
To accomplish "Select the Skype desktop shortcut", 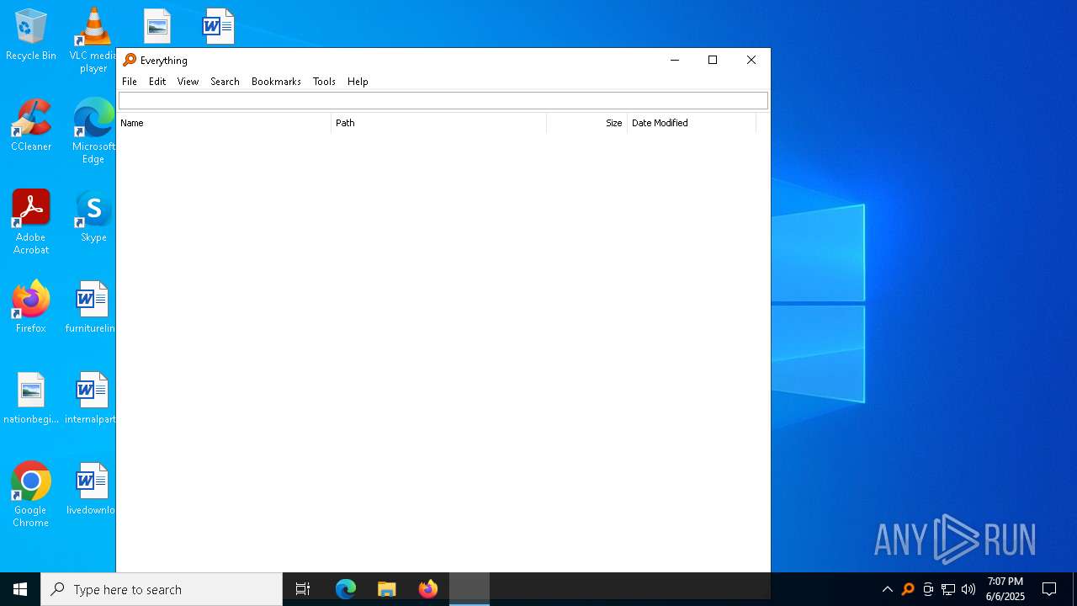I will pos(93,216).
